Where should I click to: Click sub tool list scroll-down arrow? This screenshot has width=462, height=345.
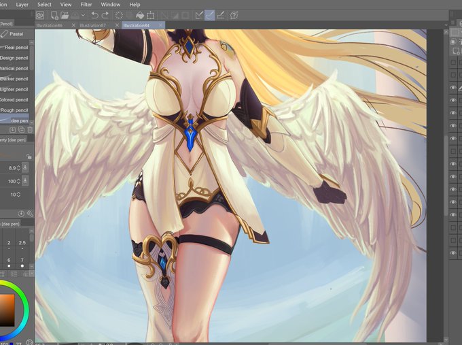[32, 122]
